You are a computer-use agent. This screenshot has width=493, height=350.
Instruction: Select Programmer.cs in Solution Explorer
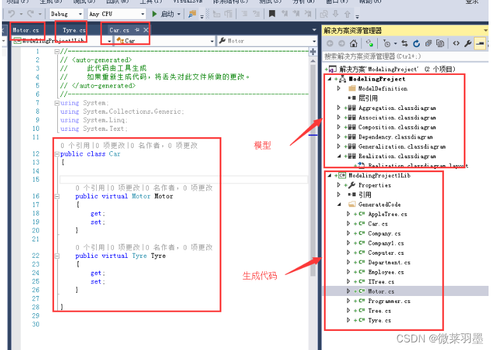pyautogui.click(x=389, y=300)
